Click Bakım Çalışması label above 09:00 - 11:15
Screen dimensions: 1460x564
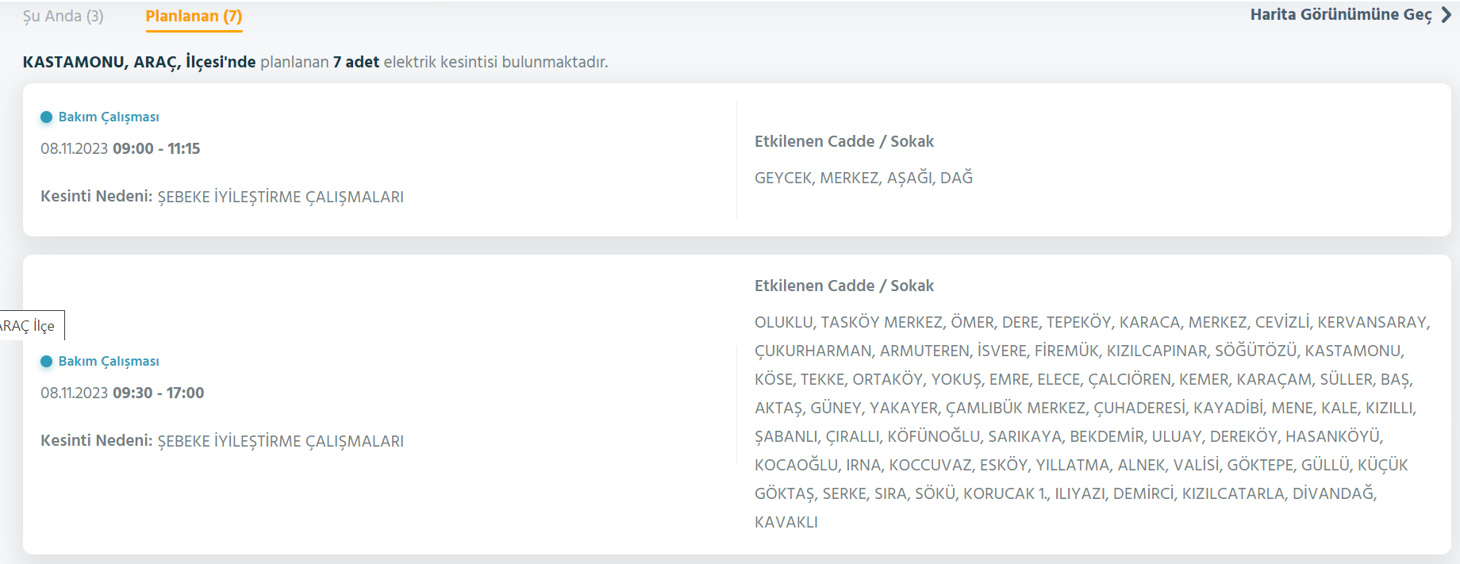point(109,117)
